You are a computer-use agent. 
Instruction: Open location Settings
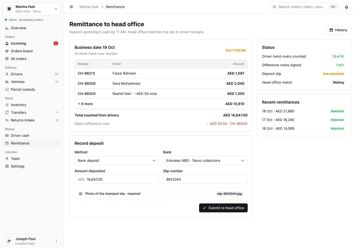coord(32,167)
